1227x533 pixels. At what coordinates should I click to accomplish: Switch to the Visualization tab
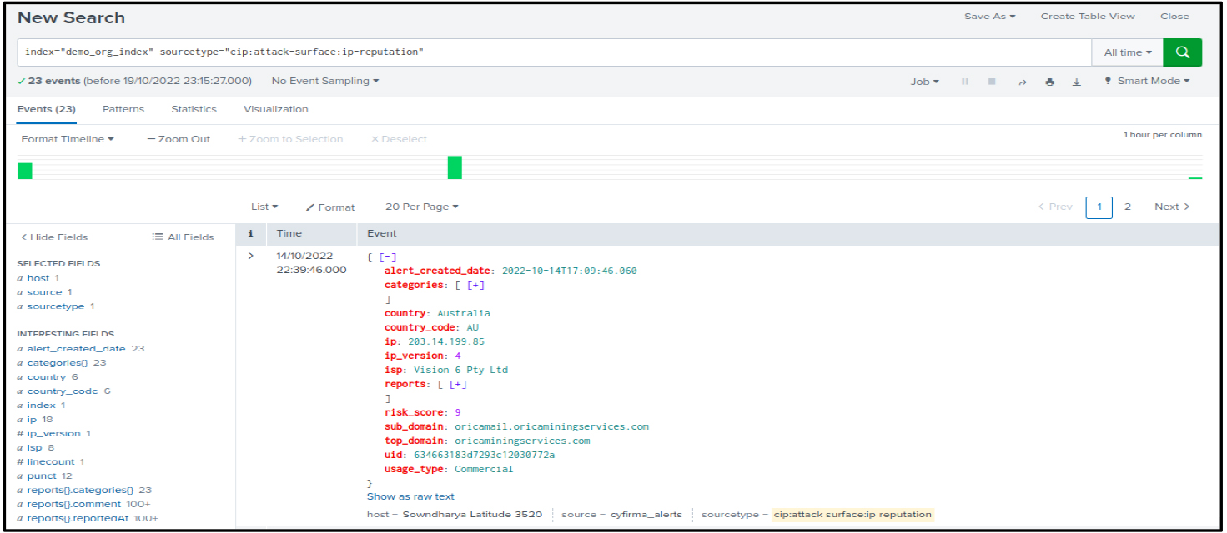point(276,109)
